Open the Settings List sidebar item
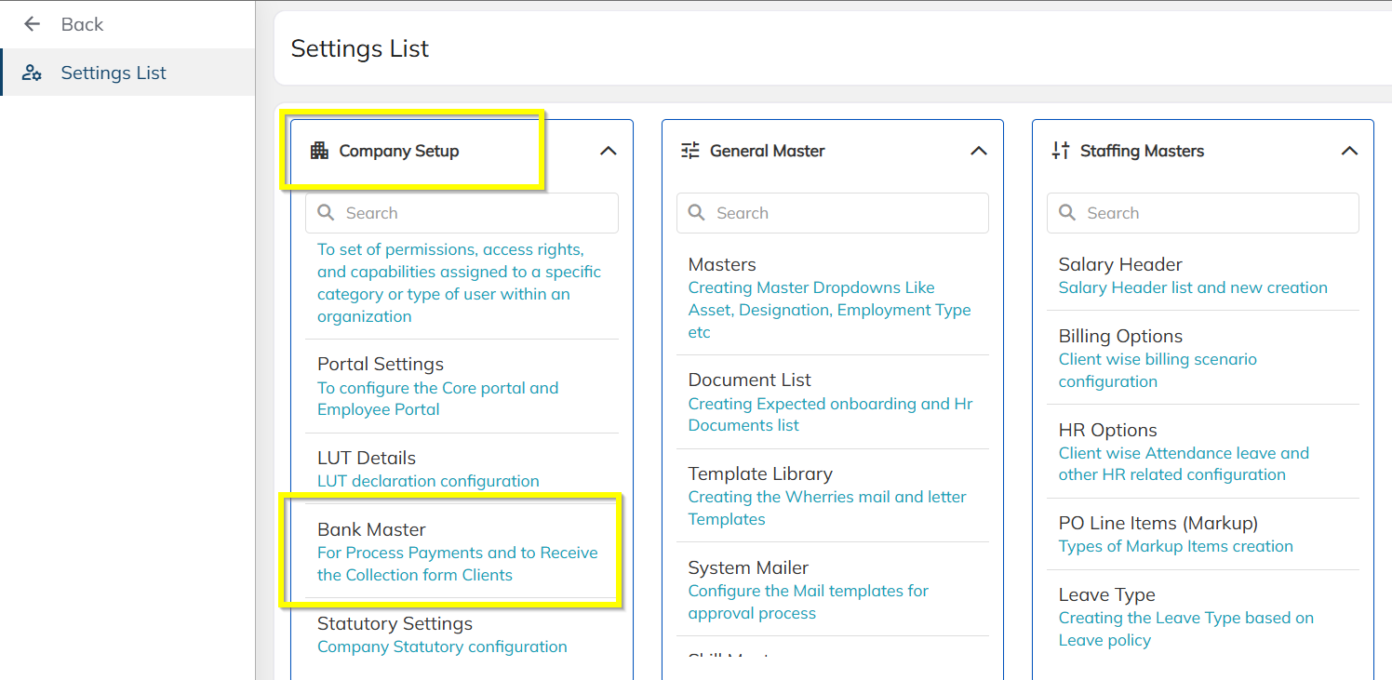 [x=113, y=73]
